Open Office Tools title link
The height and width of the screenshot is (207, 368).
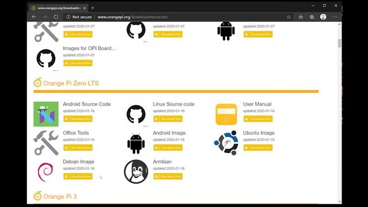tap(76, 133)
